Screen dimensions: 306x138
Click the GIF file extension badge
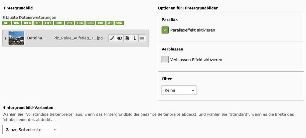(x=6, y=23)
